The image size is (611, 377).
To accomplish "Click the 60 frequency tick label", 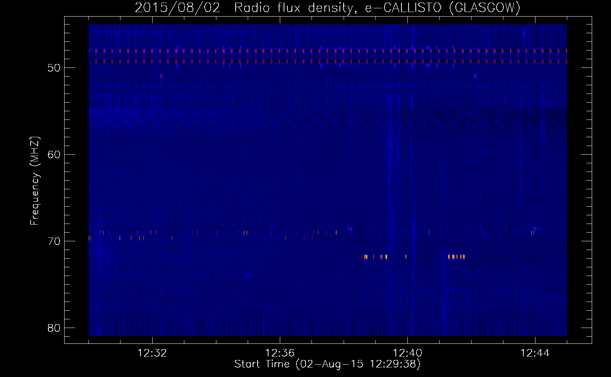I will [54, 155].
